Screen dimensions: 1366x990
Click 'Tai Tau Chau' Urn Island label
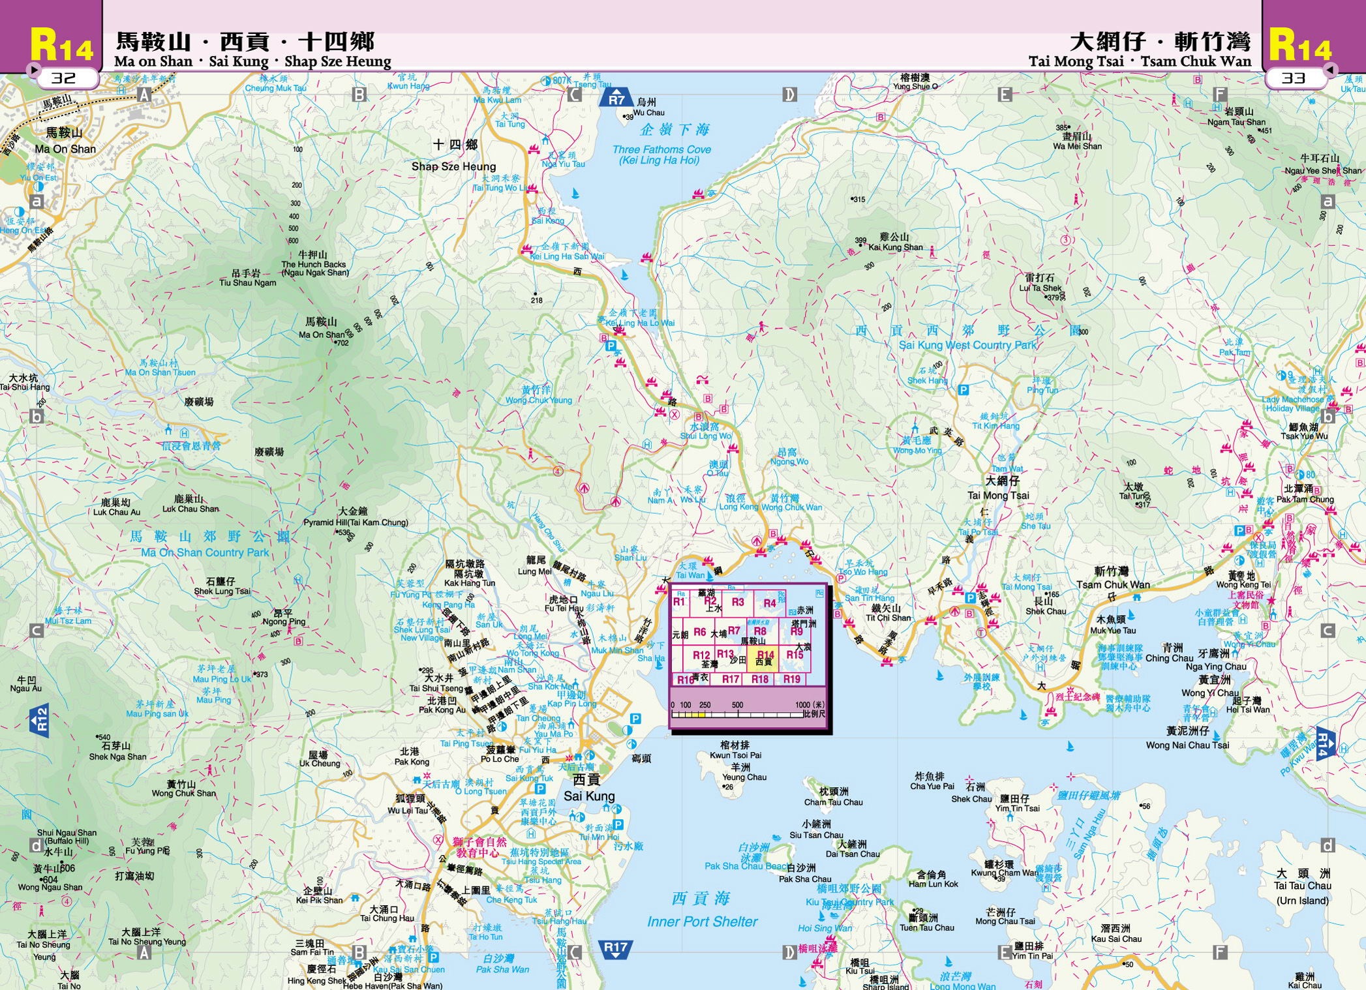[x=1303, y=886]
